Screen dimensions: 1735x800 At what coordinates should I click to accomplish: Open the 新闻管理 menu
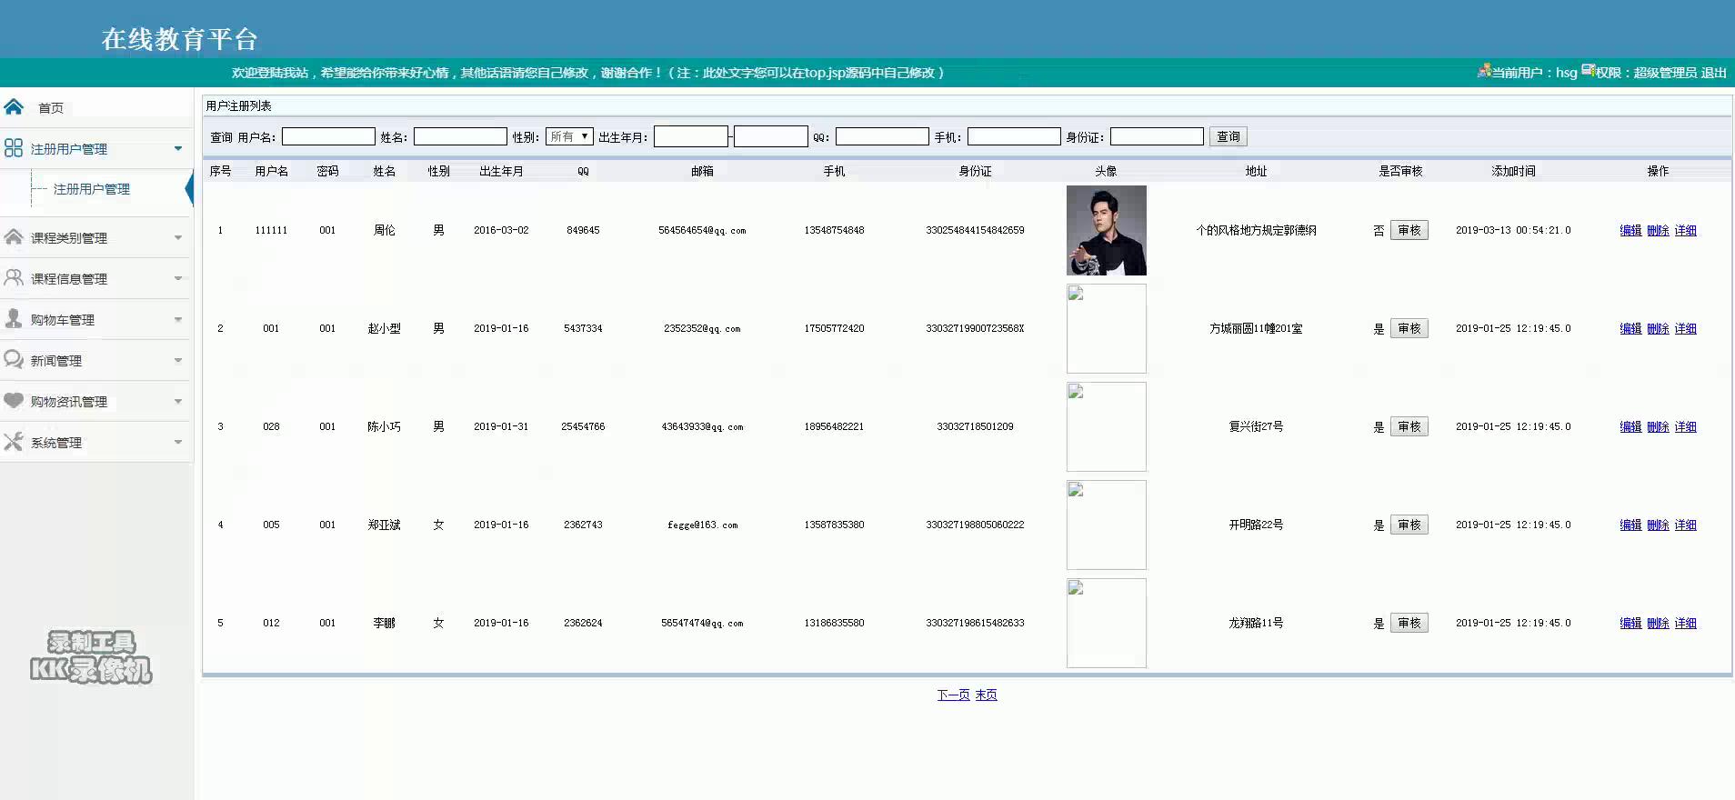pos(56,361)
